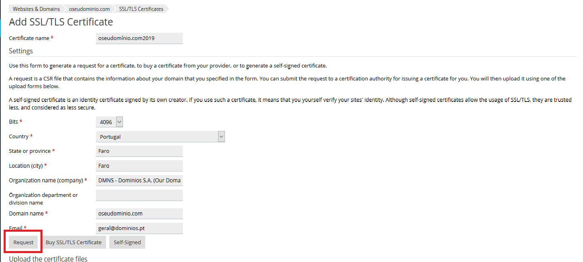Image resolution: width=583 pixels, height=262 pixels.
Task: Select the Organization department field
Action: click(x=139, y=195)
